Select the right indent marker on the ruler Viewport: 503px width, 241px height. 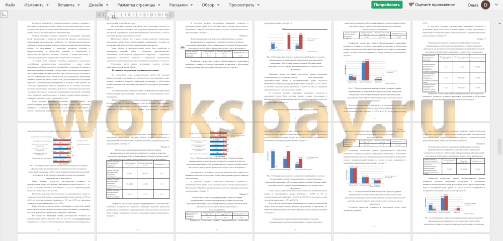pos(170,17)
